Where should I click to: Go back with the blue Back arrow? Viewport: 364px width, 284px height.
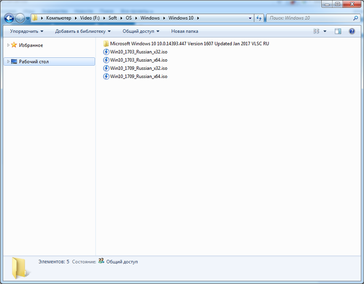pos(9,18)
